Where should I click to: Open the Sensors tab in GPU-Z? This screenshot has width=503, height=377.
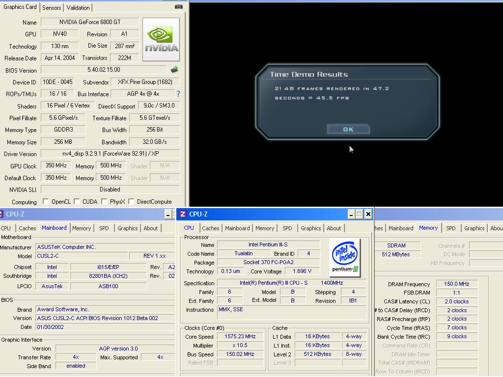tap(52, 8)
